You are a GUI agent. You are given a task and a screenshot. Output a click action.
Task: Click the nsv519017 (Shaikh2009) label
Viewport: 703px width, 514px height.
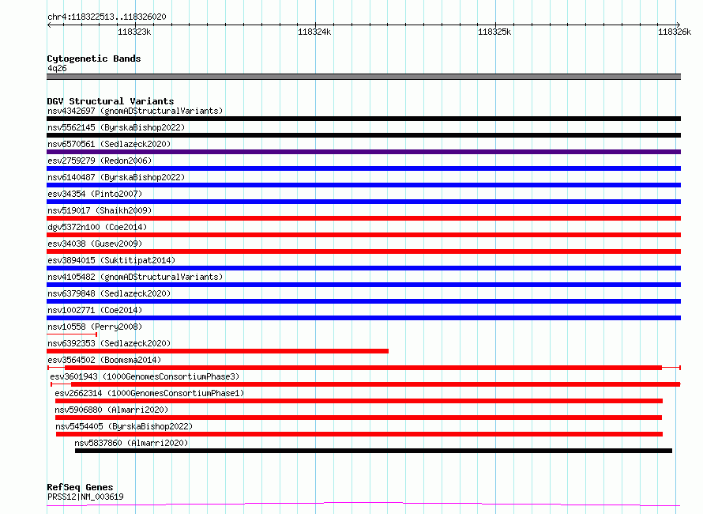point(100,210)
